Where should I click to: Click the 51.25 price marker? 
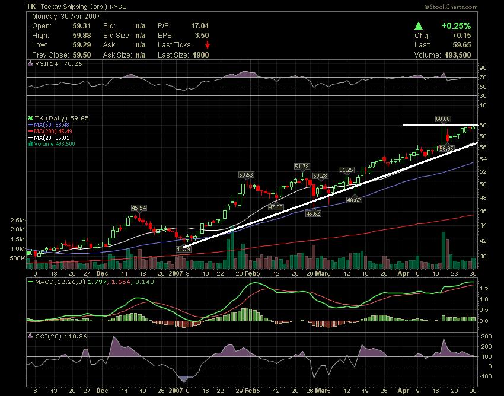346,170
